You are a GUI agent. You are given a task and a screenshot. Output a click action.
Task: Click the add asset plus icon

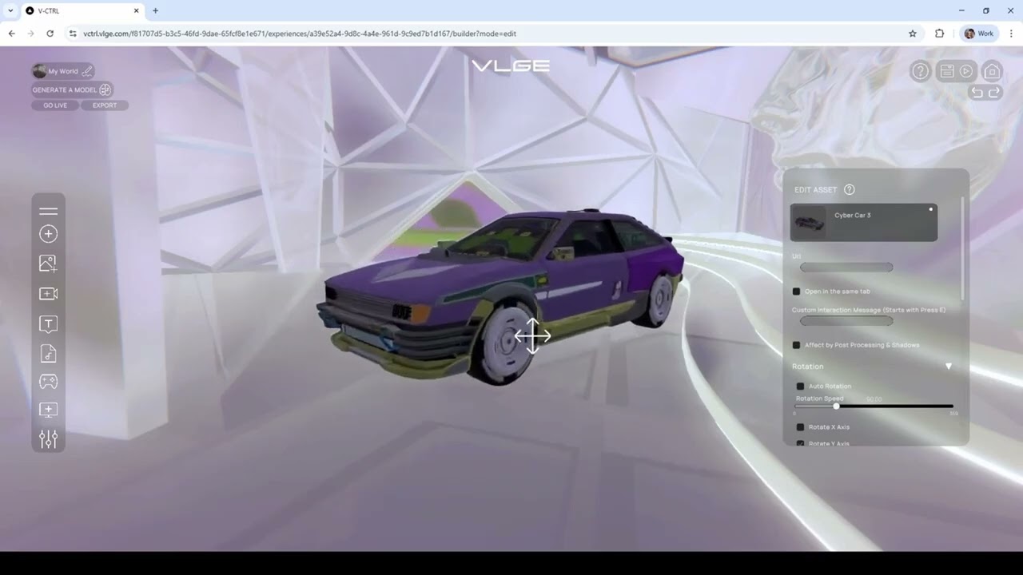48,234
